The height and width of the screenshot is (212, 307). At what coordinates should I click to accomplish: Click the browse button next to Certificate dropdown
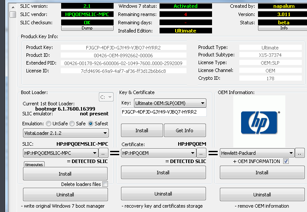pyautogui.click(x=201, y=153)
